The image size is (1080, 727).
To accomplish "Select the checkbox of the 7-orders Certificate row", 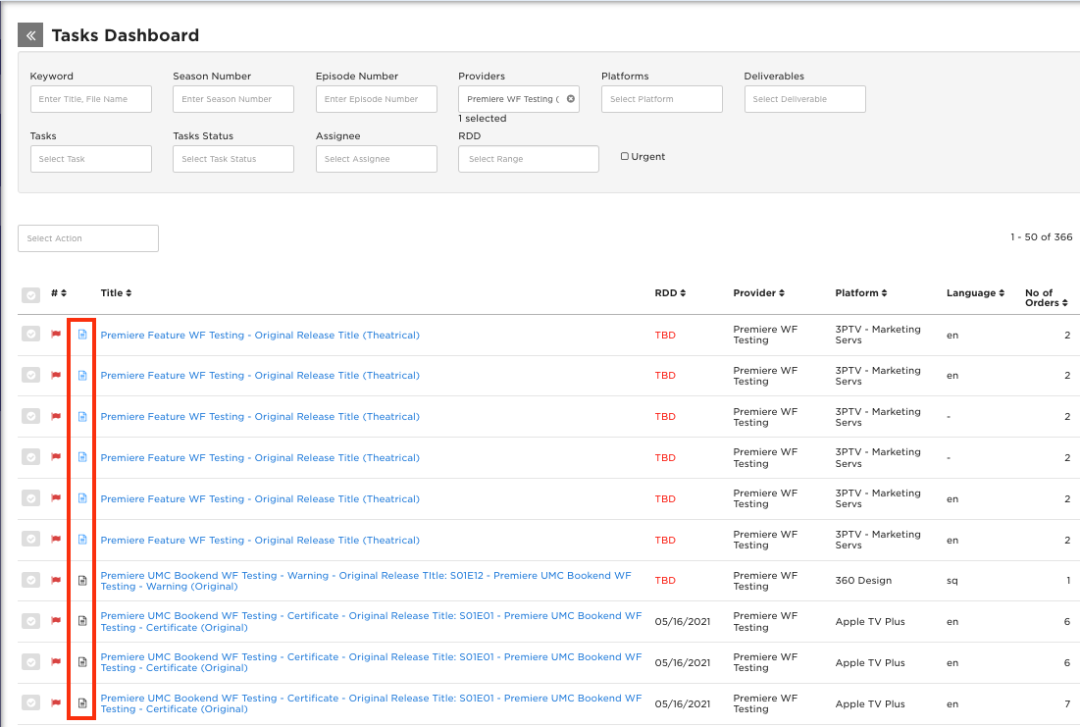I will [x=31, y=702].
